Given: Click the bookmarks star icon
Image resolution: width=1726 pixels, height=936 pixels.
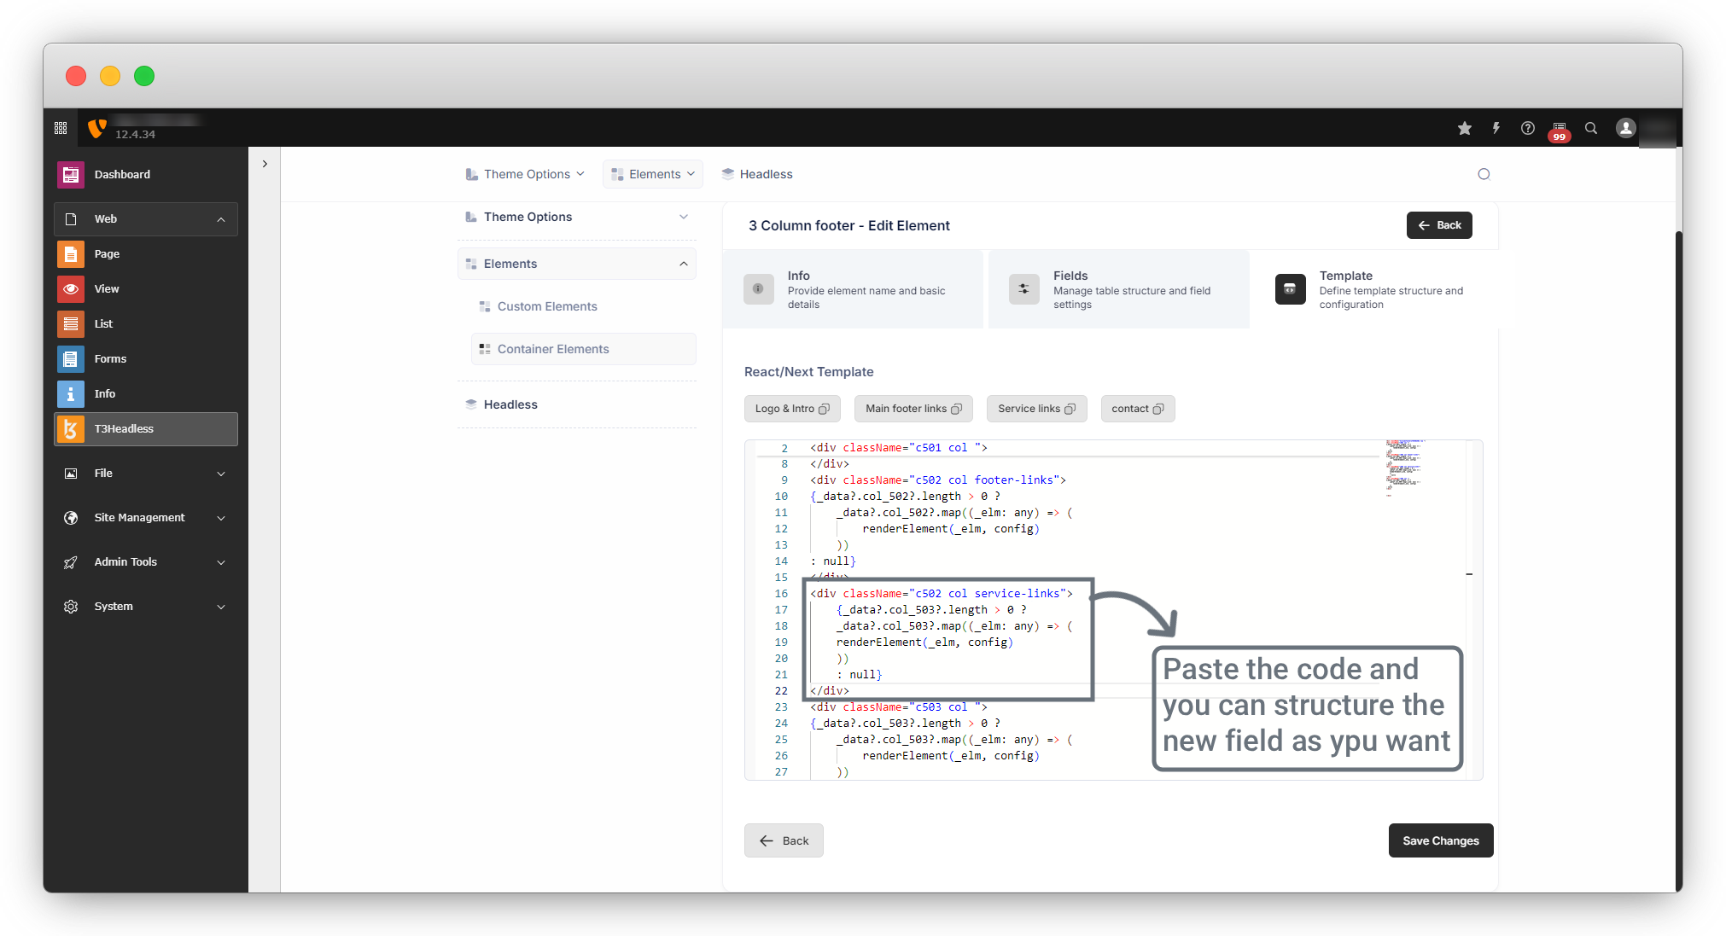Looking at the screenshot, I should (x=1465, y=128).
